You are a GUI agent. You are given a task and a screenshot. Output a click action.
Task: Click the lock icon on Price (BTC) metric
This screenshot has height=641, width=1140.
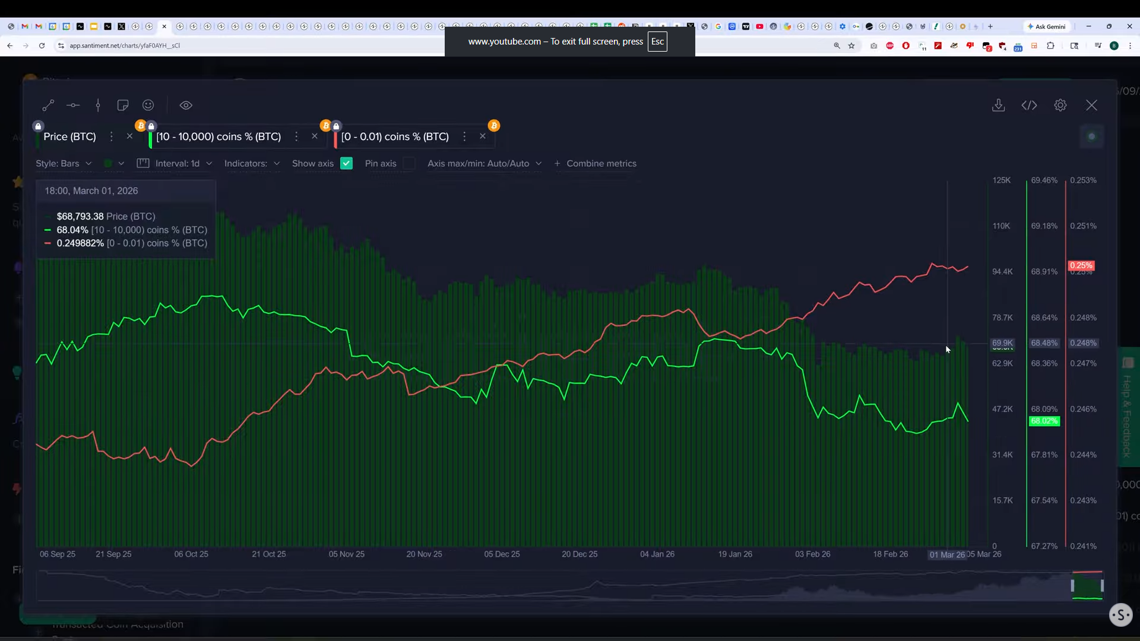(x=38, y=126)
